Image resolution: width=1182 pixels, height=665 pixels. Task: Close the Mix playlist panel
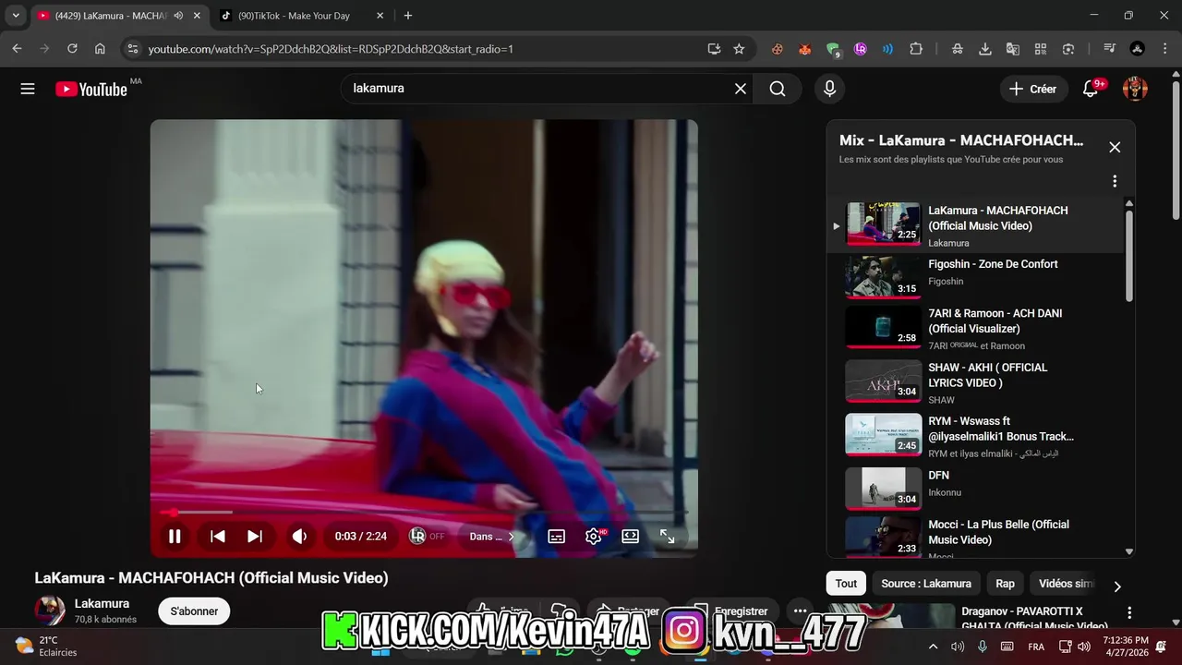(1115, 148)
